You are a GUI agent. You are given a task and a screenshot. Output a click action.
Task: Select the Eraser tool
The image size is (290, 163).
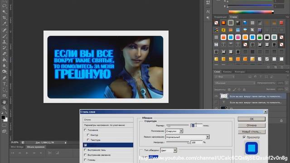coord(4,53)
